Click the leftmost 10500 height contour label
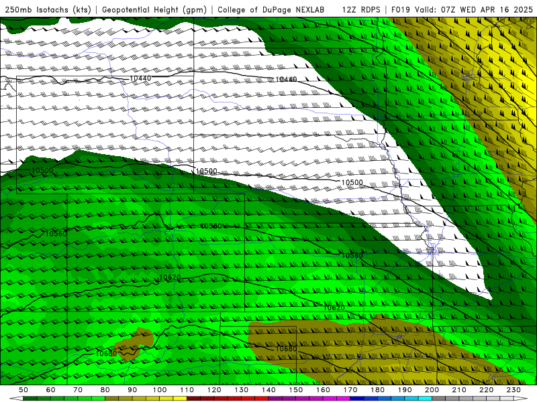This screenshot has height=402, width=537. click(x=42, y=170)
